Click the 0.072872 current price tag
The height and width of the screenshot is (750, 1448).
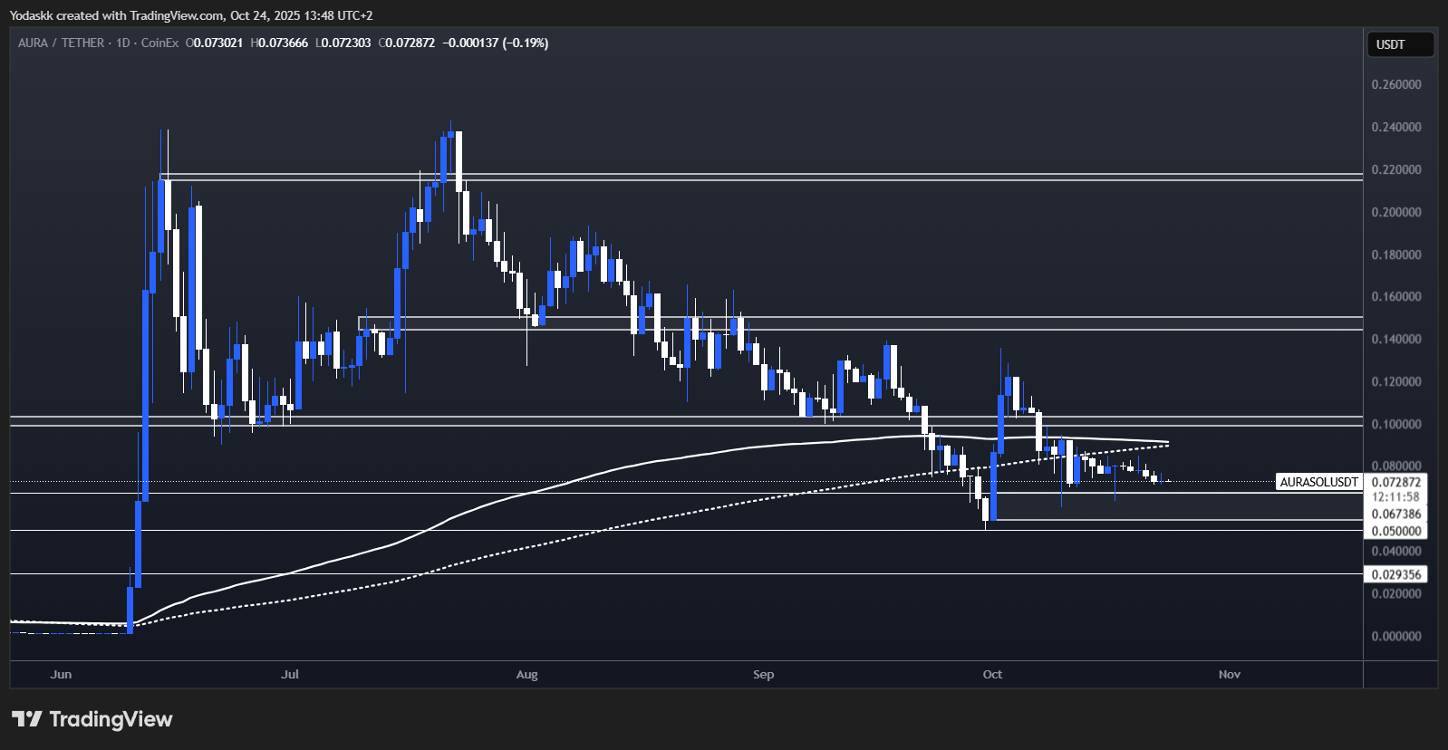(x=1395, y=482)
